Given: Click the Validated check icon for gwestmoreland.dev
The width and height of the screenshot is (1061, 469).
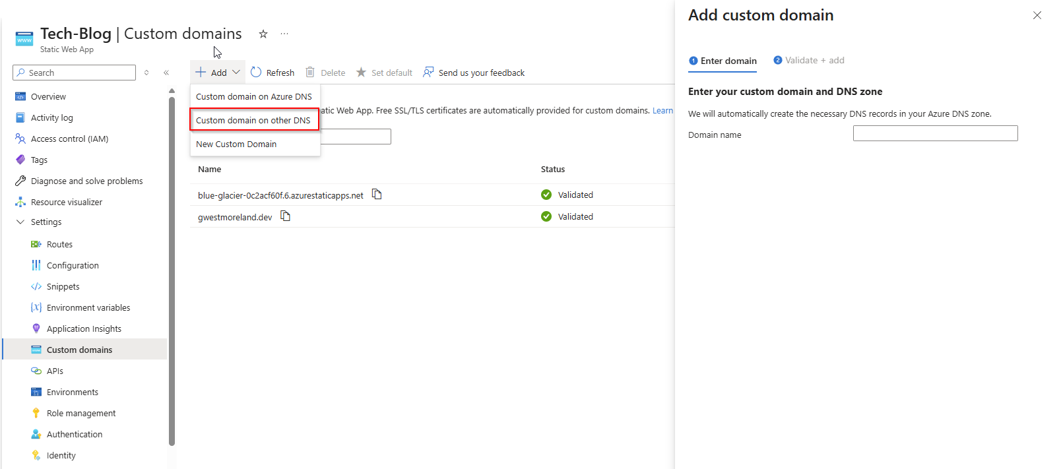Looking at the screenshot, I should click(x=546, y=216).
